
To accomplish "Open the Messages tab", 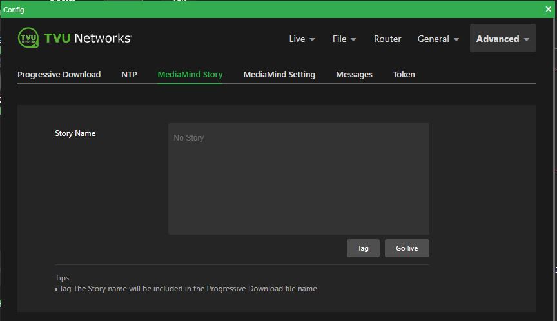I will 354,74.
